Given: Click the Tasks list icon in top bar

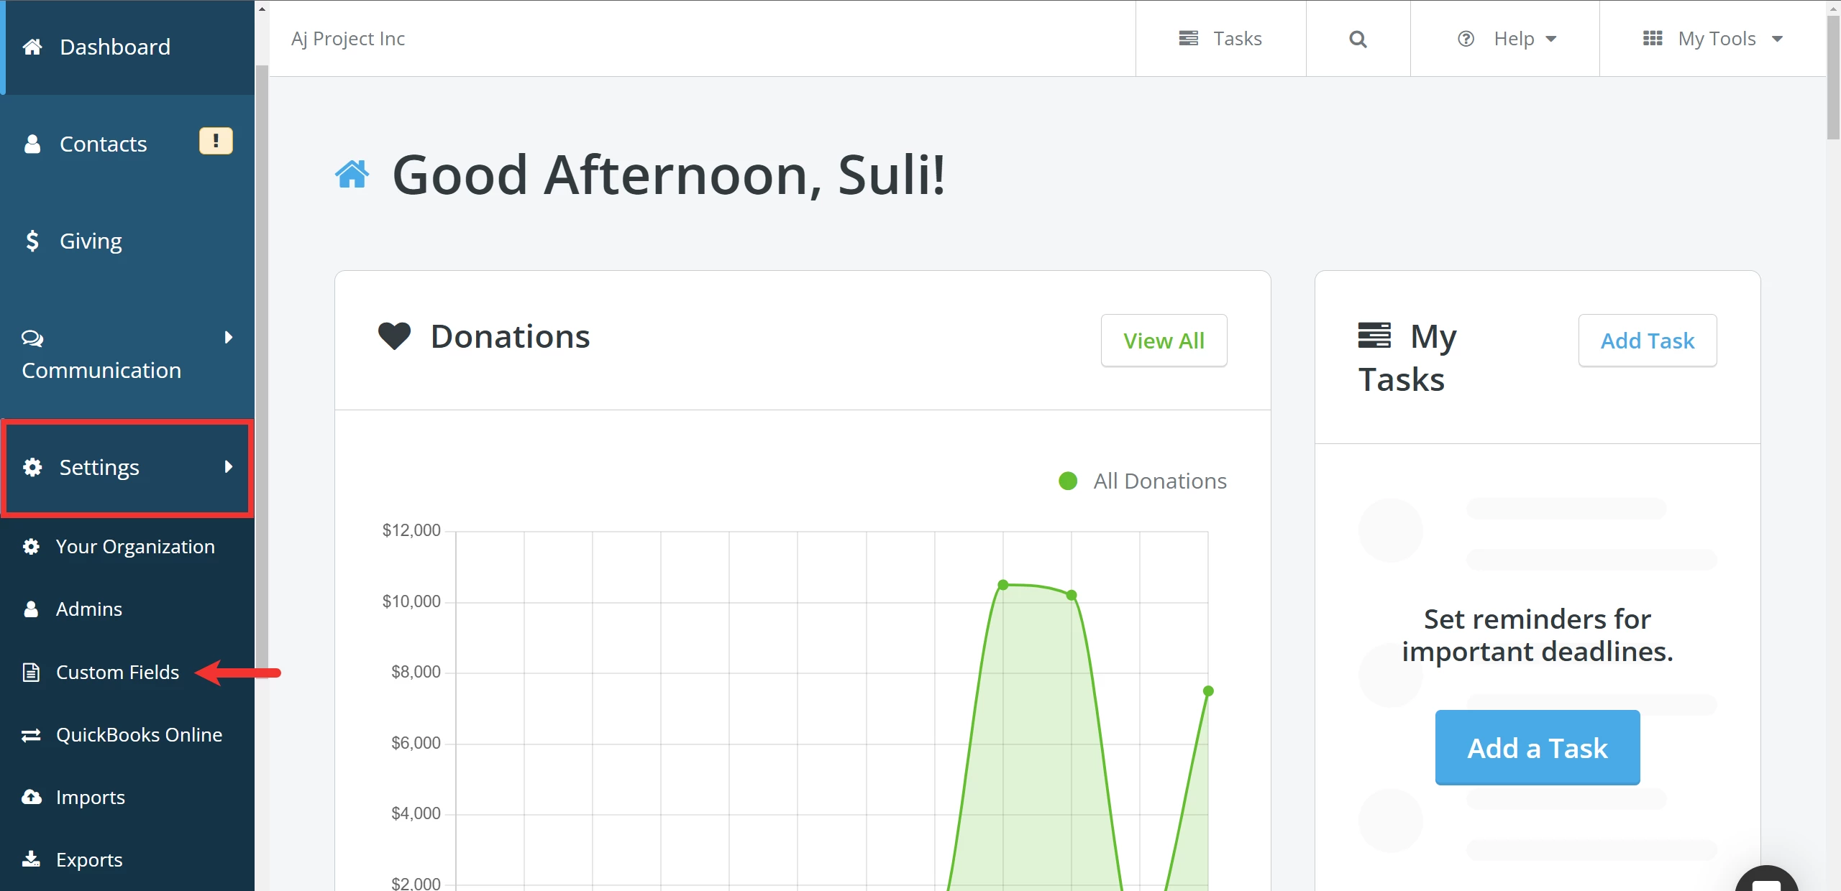Looking at the screenshot, I should point(1188,38).
